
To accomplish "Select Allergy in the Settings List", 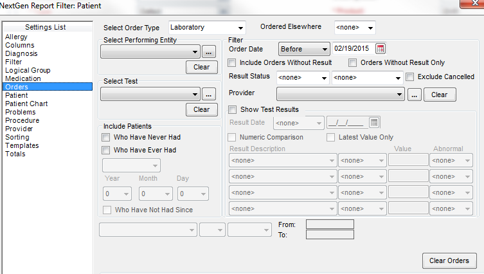I will pos(16,37).
